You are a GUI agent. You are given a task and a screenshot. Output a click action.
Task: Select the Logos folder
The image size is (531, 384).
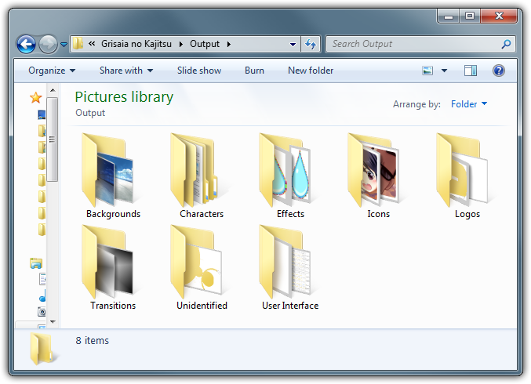tap(467, 176)
